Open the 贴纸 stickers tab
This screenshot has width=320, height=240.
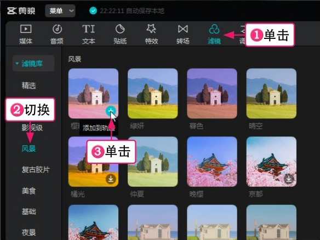120,35
